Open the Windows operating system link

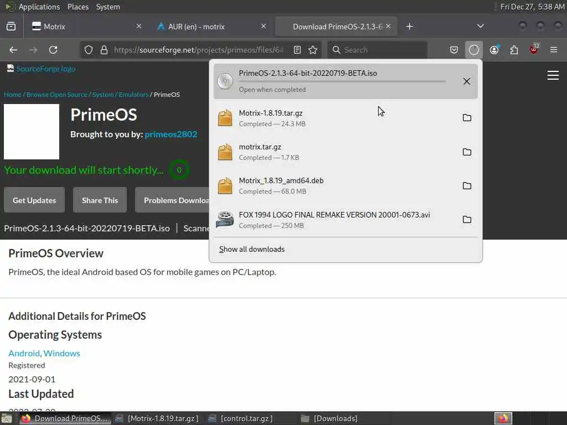pyautogui.click(x=61, y=353)
